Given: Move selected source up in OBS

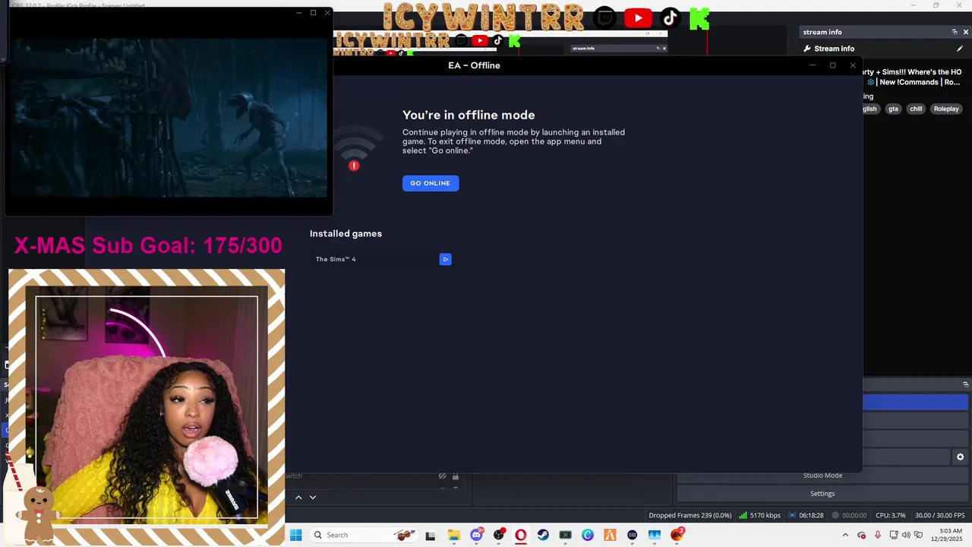Looking at the screenshot, I should (x=298, y=497).
